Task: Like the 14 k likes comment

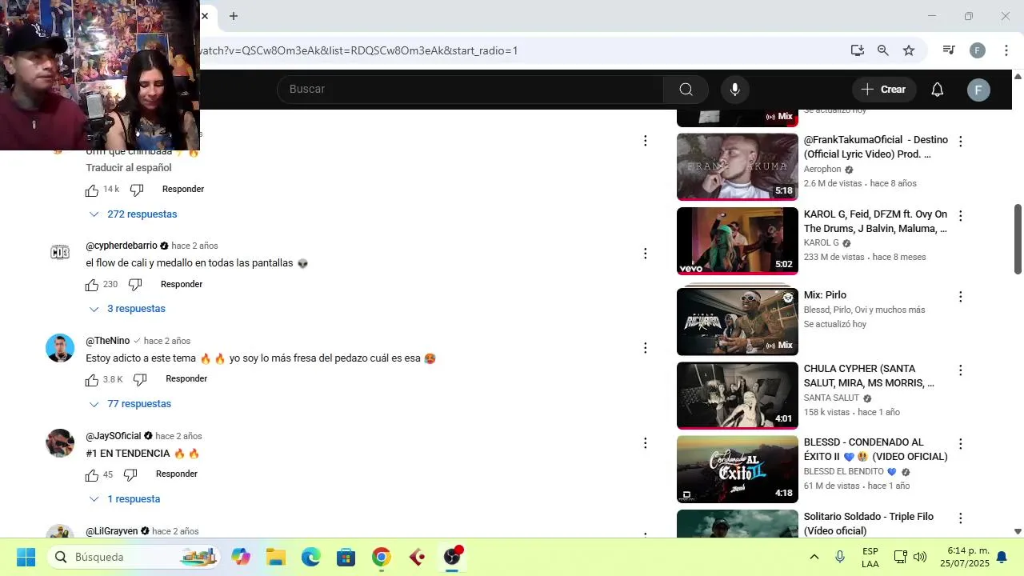Action: pyautogui.click(x=92, y=190)
